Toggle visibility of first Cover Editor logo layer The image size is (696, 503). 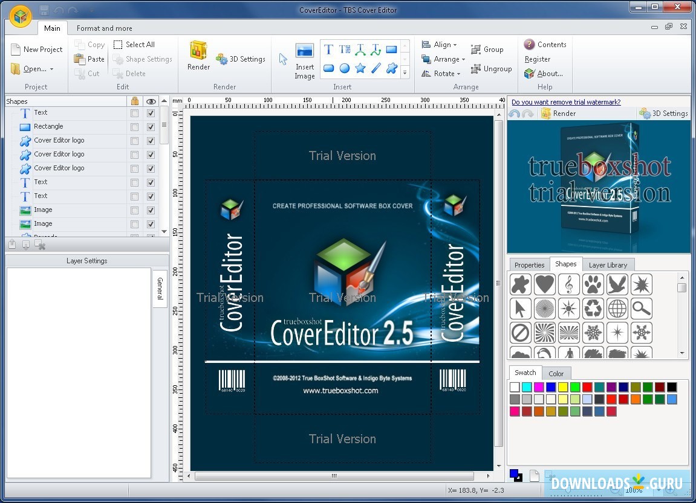[x=151, y=141]
